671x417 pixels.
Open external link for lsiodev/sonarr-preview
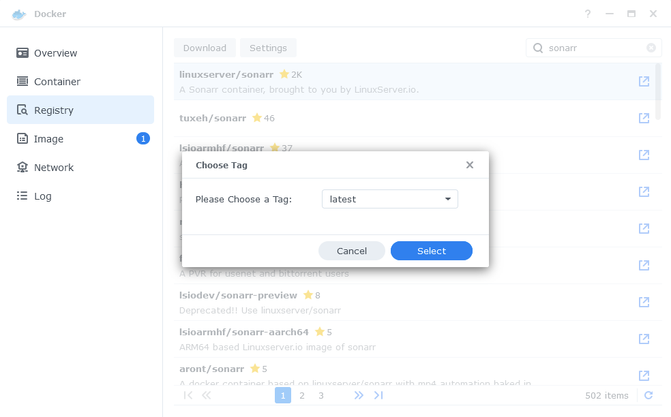click(x=644, y=302)
